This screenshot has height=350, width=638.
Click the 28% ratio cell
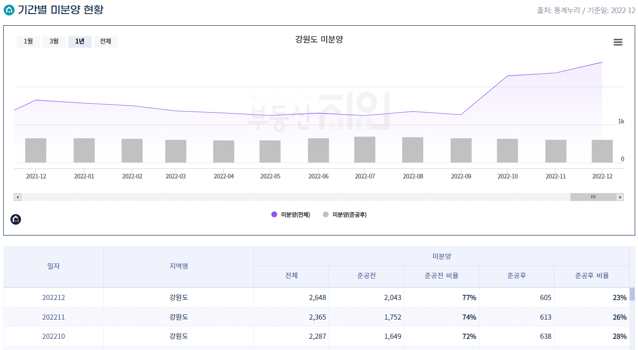point(592,336)
